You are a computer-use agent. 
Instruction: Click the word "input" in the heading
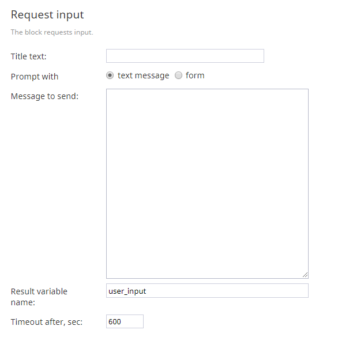point(70,16)
